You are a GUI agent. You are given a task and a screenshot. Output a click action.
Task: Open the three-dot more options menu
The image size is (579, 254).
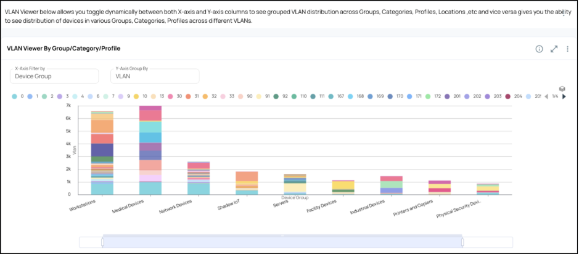[567, 49]
